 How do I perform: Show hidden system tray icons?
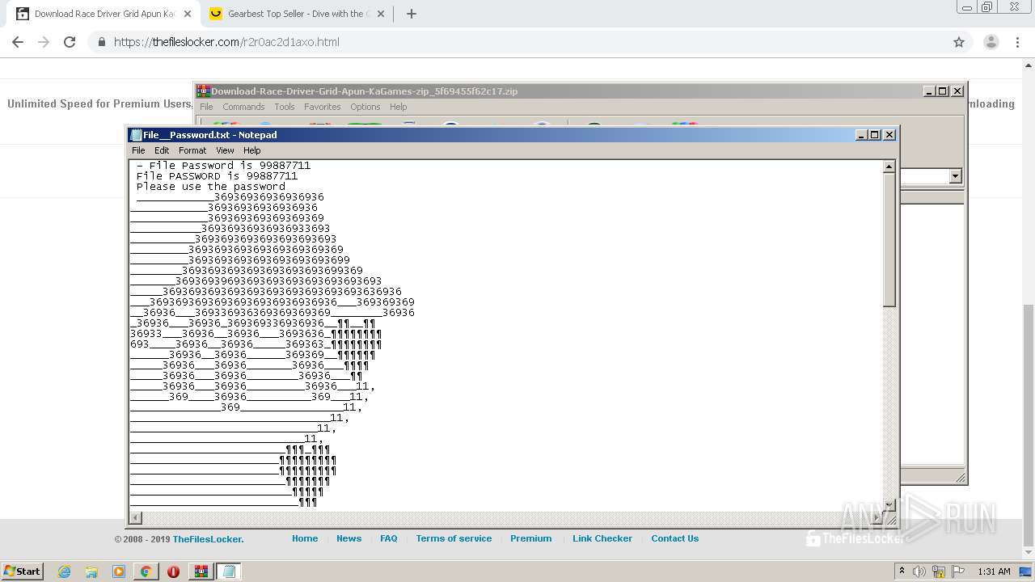pyautogui.click(x=902, y=571)
